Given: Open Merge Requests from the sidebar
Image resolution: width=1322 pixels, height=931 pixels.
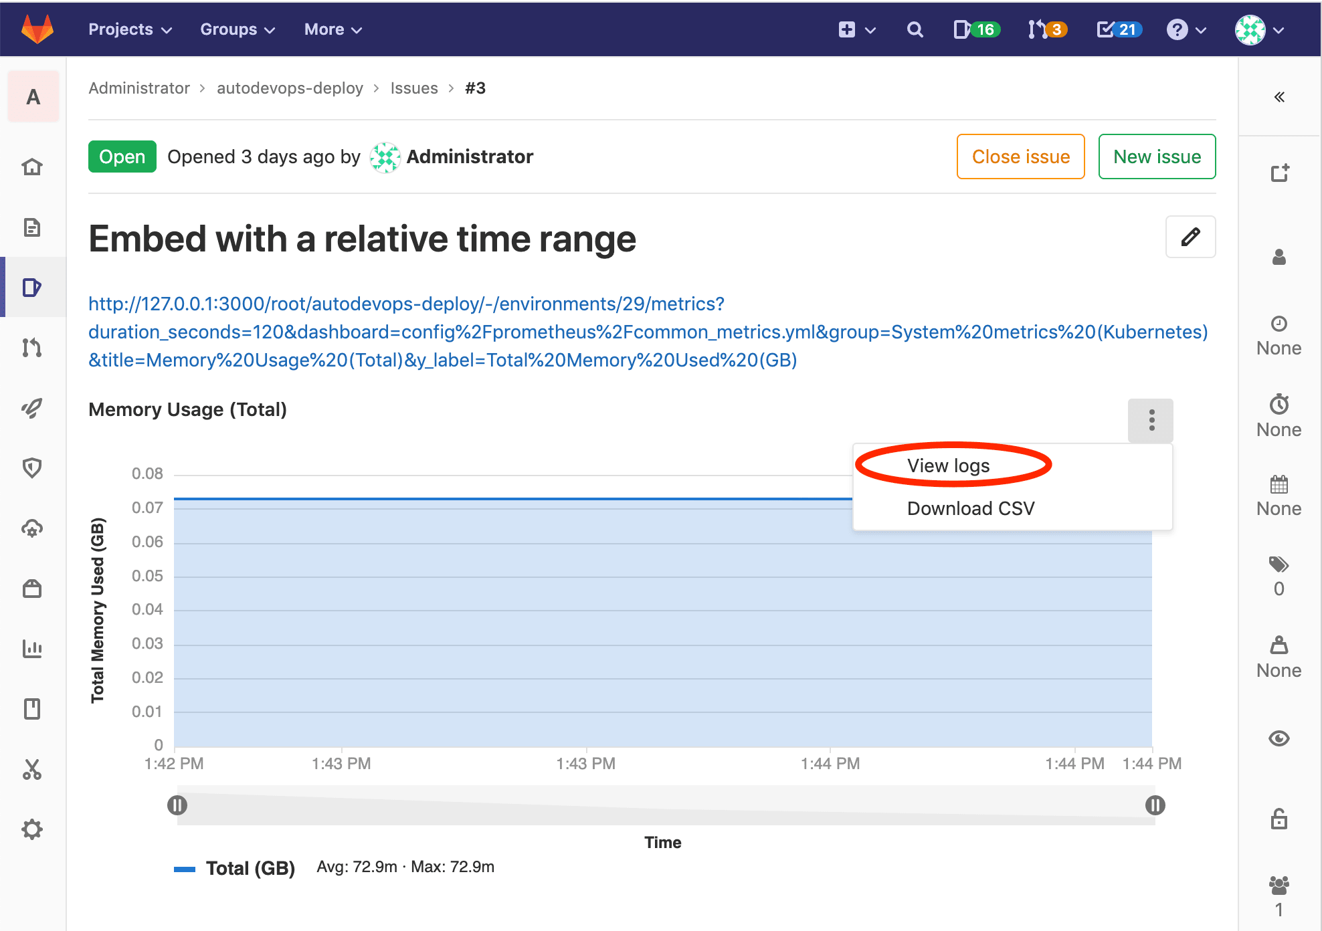Looking at the screenshot, I should pyautogui.click(x=33, y=348).
